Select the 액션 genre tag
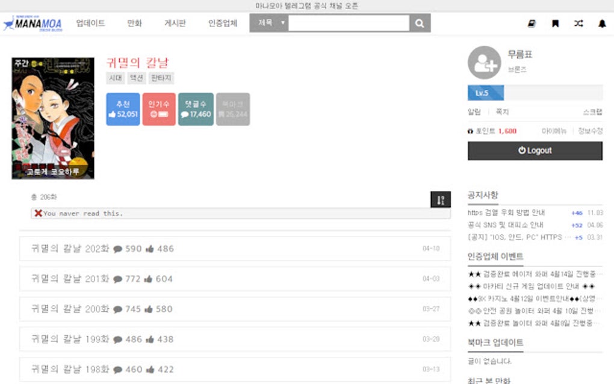Screen dimensions: 614x384 click(x=136, y=78)
